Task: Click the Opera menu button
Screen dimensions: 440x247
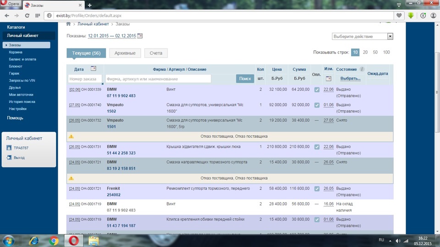Action: point(11,4)
